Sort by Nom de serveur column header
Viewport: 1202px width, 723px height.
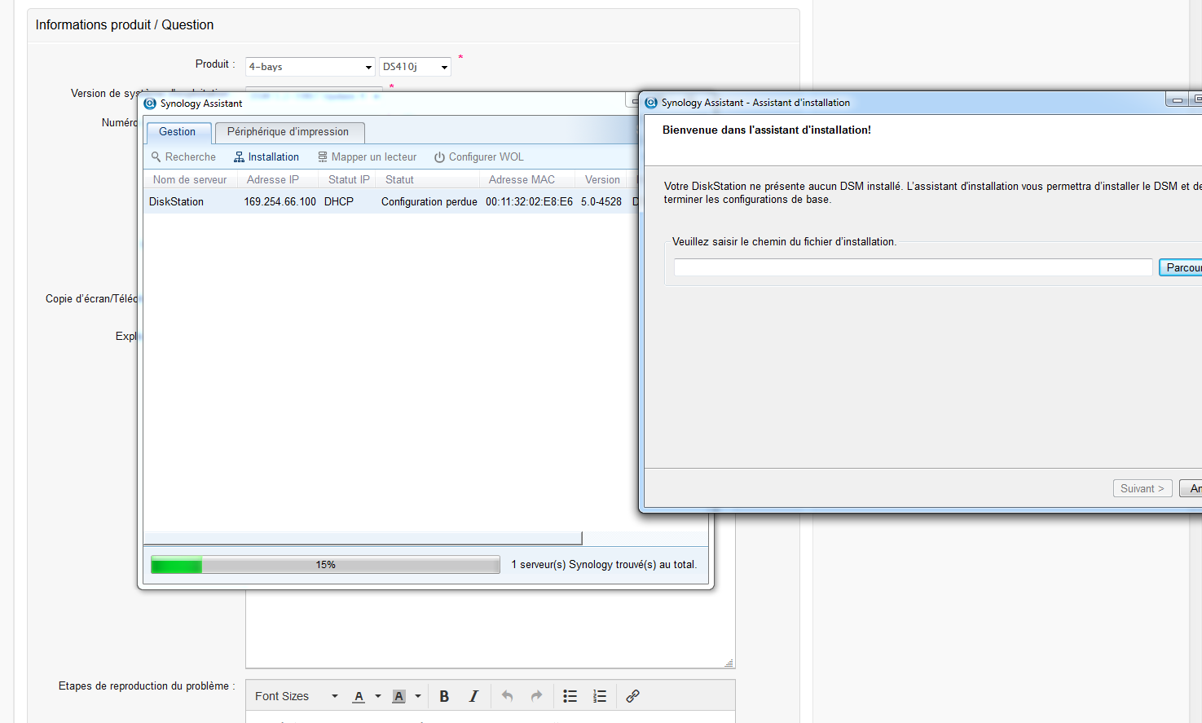coord(190,179)
